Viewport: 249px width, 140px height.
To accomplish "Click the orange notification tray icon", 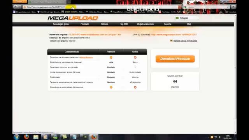I will click(x=212, y=137).
